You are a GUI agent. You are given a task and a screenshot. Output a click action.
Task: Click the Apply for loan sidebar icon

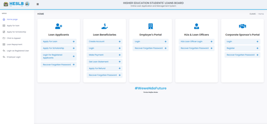pyautogui.click(x=4, y=26)
